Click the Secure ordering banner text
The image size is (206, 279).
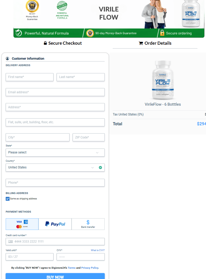pyautogui.click(x=179, y=33)
